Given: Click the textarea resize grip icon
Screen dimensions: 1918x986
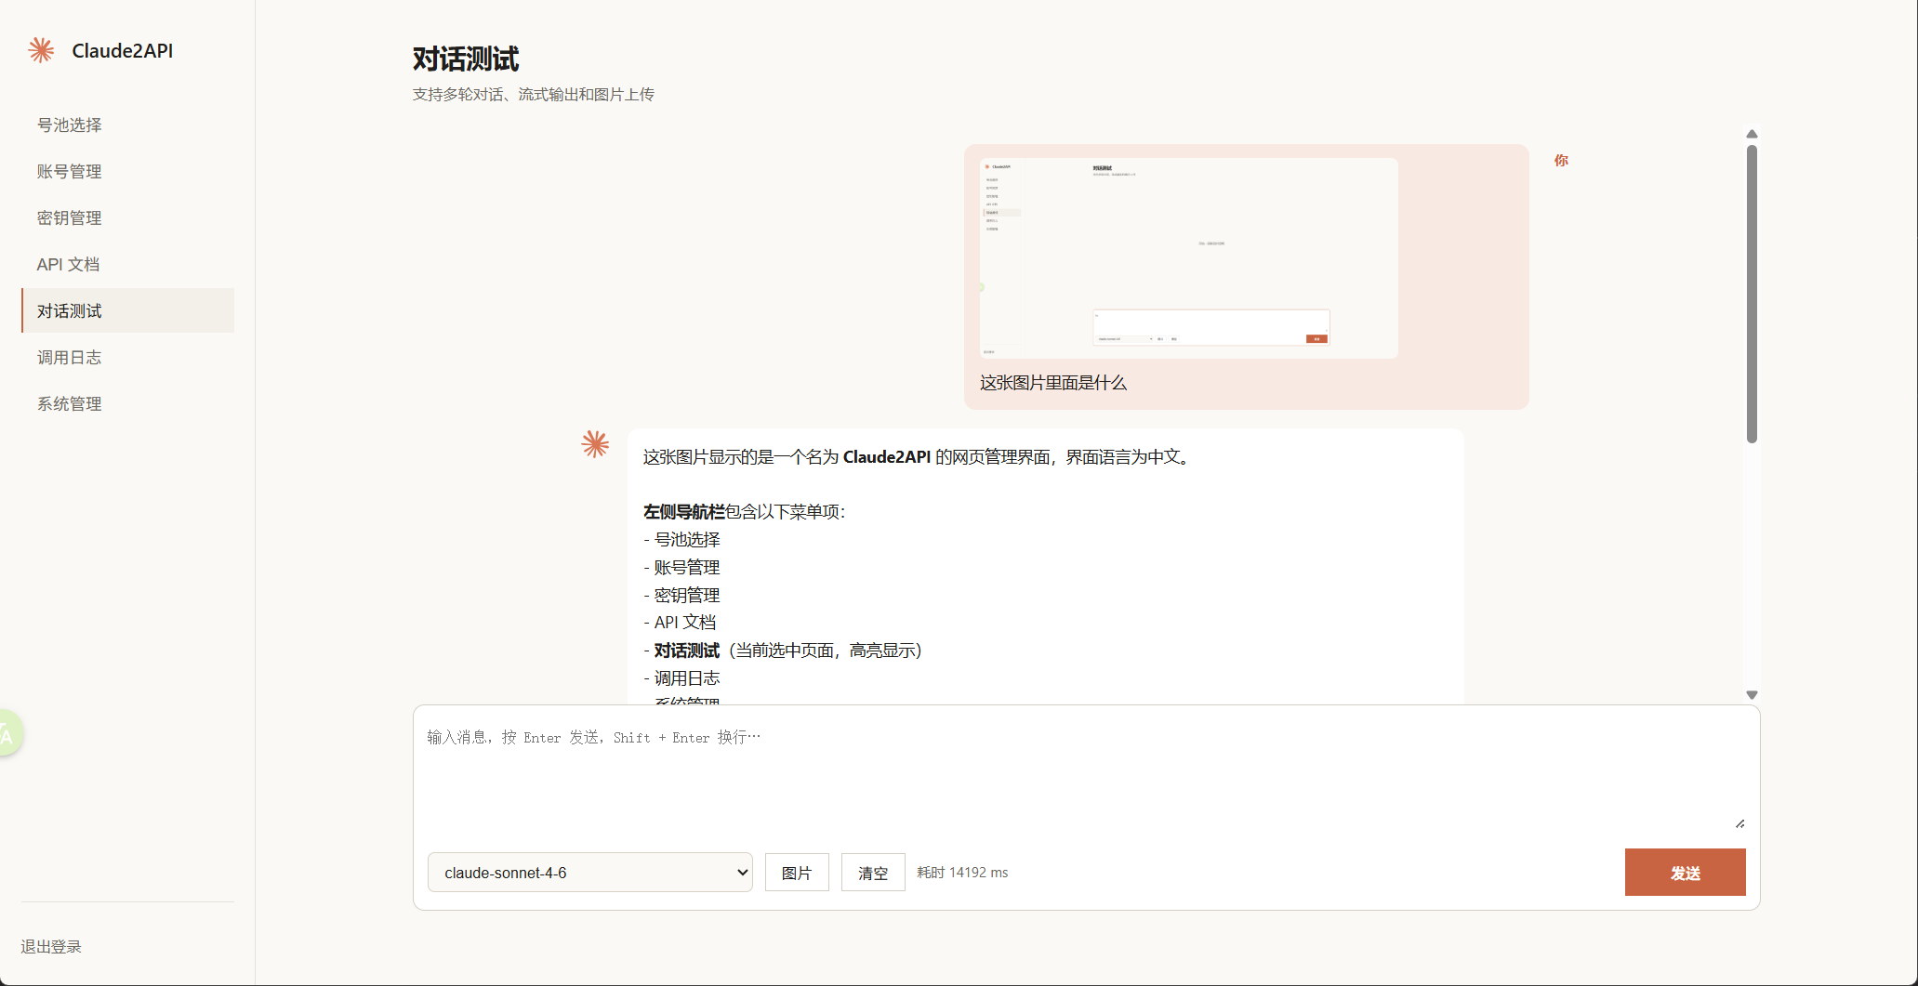Looking at the screenshot, I should pyautogui.click(x=1739, y=823).
